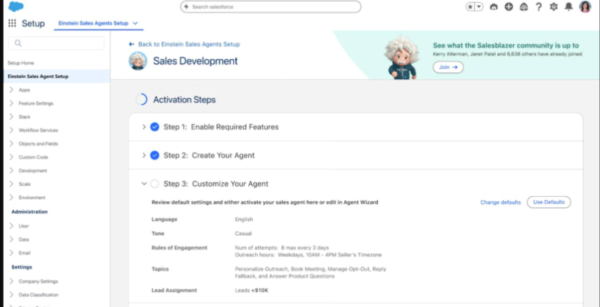Screen dimensions: 600x307
Task: Expand the Custom Code tree node
Action: click(x=11, y=157)
